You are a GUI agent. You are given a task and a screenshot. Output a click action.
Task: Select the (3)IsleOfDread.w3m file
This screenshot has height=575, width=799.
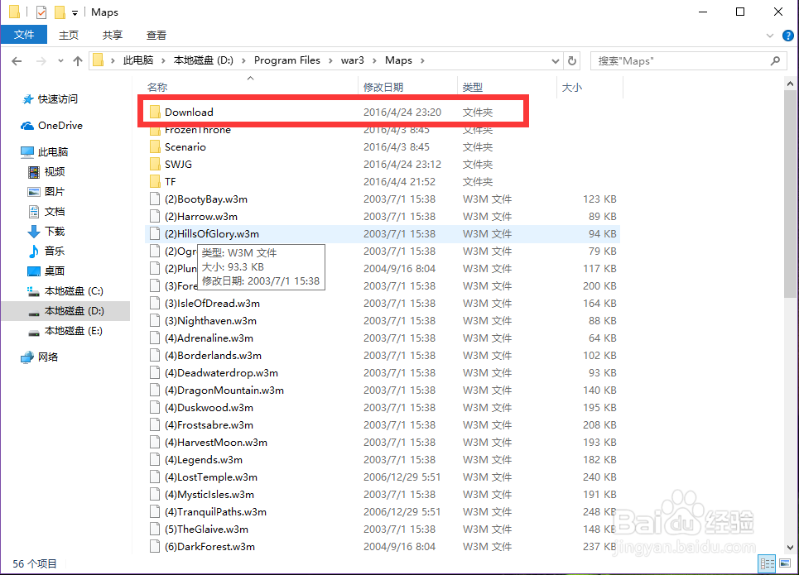point(383,304)
